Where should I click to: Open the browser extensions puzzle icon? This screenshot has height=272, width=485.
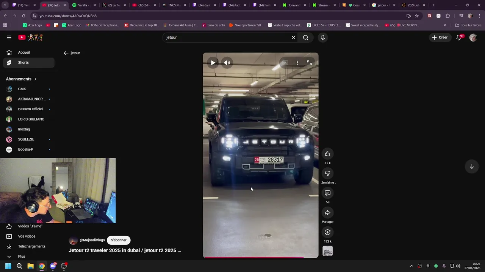447,16
